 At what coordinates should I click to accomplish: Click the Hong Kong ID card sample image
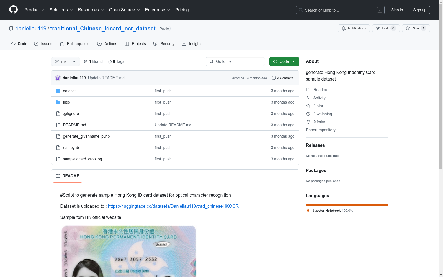[129, 251]
